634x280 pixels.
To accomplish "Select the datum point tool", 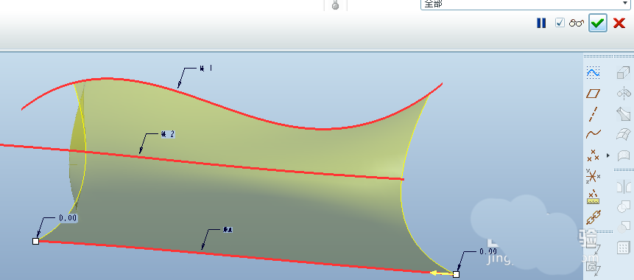I will (x=594, y=155).
